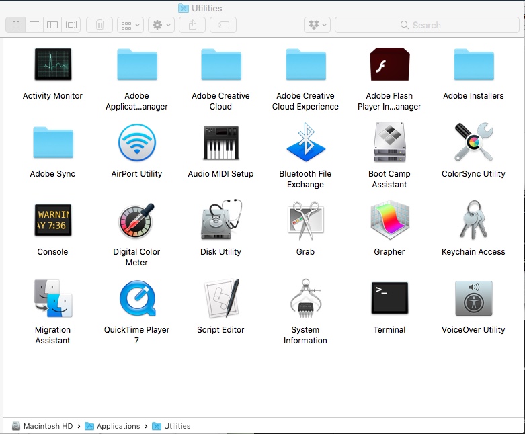This screenshot has width=525, height=434.
Task: Select the Keychain Access keys icon
Action: [x=474, y=220]
